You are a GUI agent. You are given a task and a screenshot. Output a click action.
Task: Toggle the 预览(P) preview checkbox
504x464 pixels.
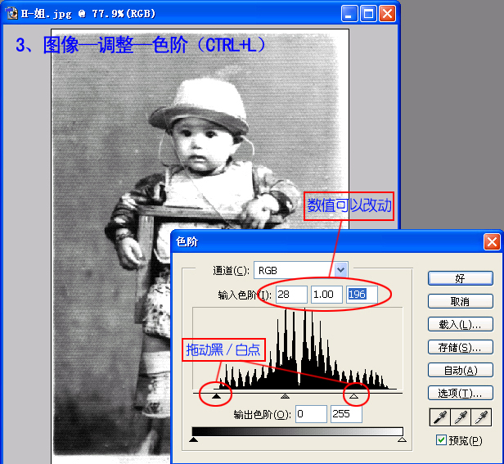click(x=441, y=439)
